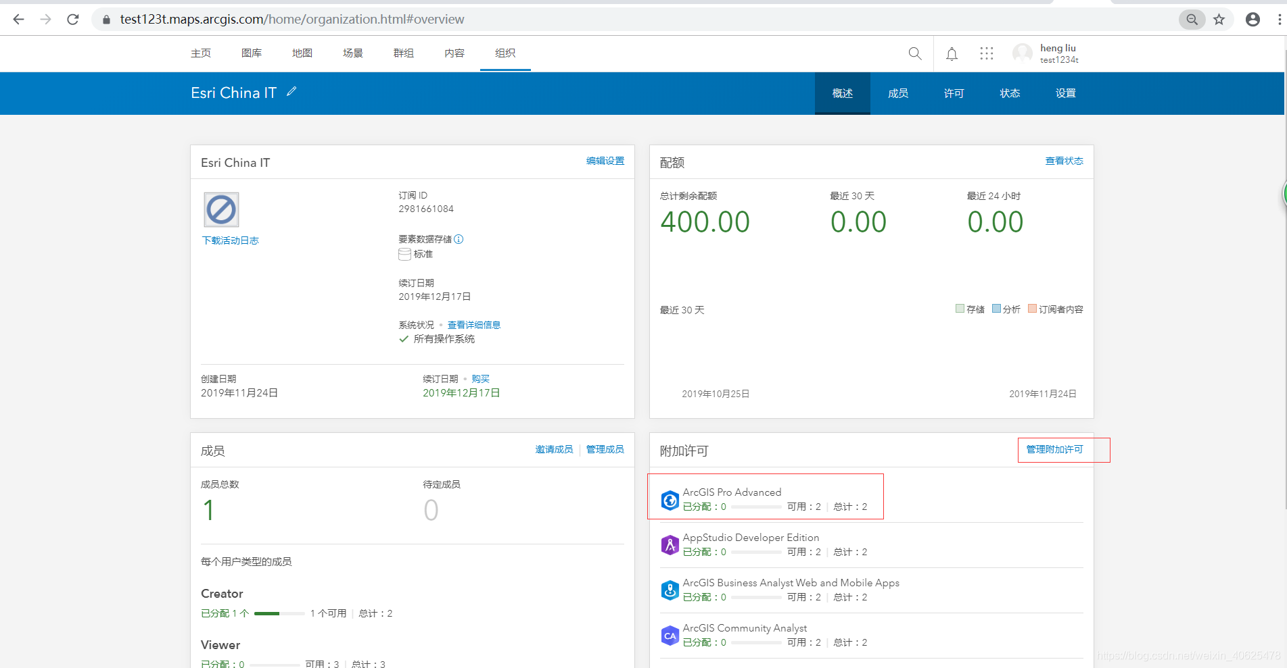Open the 内容 navigation tab
The image size is (1287, 668).
(x=454, y=53)
